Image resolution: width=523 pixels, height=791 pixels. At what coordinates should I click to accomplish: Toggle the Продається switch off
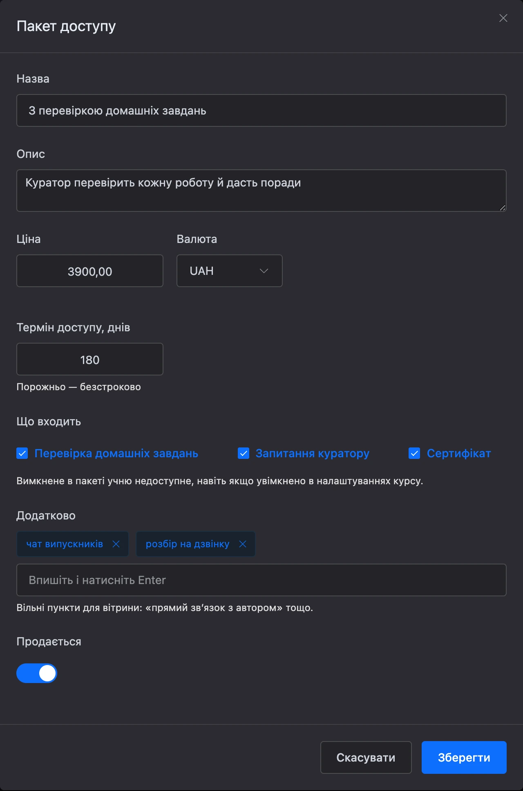(x=37, y=673)
